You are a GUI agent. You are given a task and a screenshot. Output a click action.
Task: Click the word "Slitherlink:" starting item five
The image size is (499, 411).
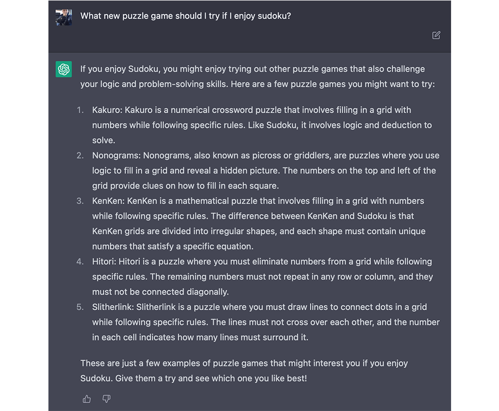114,307
